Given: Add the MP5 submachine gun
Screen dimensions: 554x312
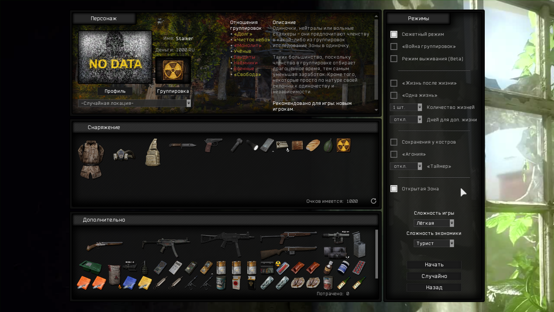Looking at the screenshot, I should tap(166, 247).
